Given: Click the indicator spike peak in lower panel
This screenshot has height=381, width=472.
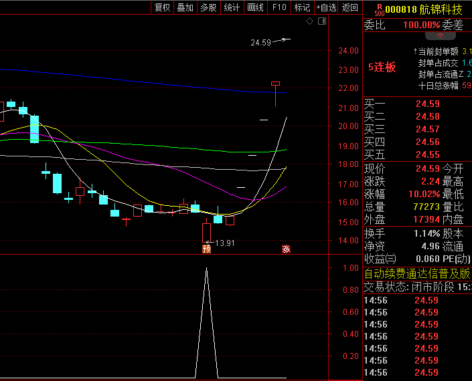Looking at the screenshot, I should 206,268.
